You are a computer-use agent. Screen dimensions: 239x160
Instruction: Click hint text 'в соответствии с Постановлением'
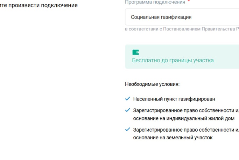click(x=162, y=29)
